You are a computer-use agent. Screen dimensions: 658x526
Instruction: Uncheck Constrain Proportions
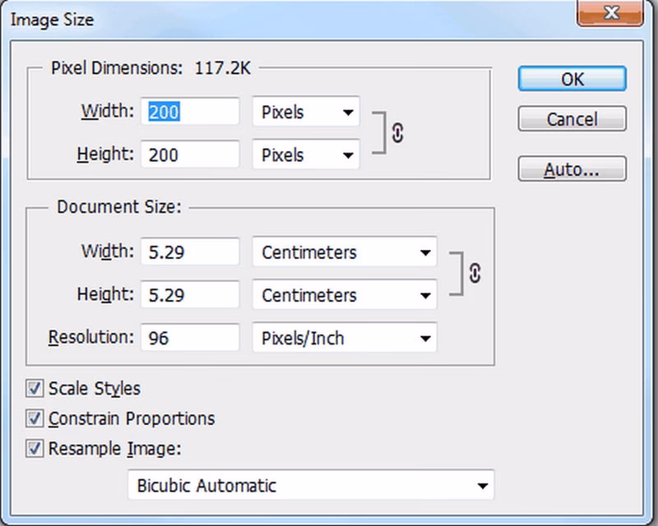pos(35,418)
